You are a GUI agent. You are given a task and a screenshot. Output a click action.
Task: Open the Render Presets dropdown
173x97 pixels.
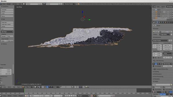click(160, 40)
